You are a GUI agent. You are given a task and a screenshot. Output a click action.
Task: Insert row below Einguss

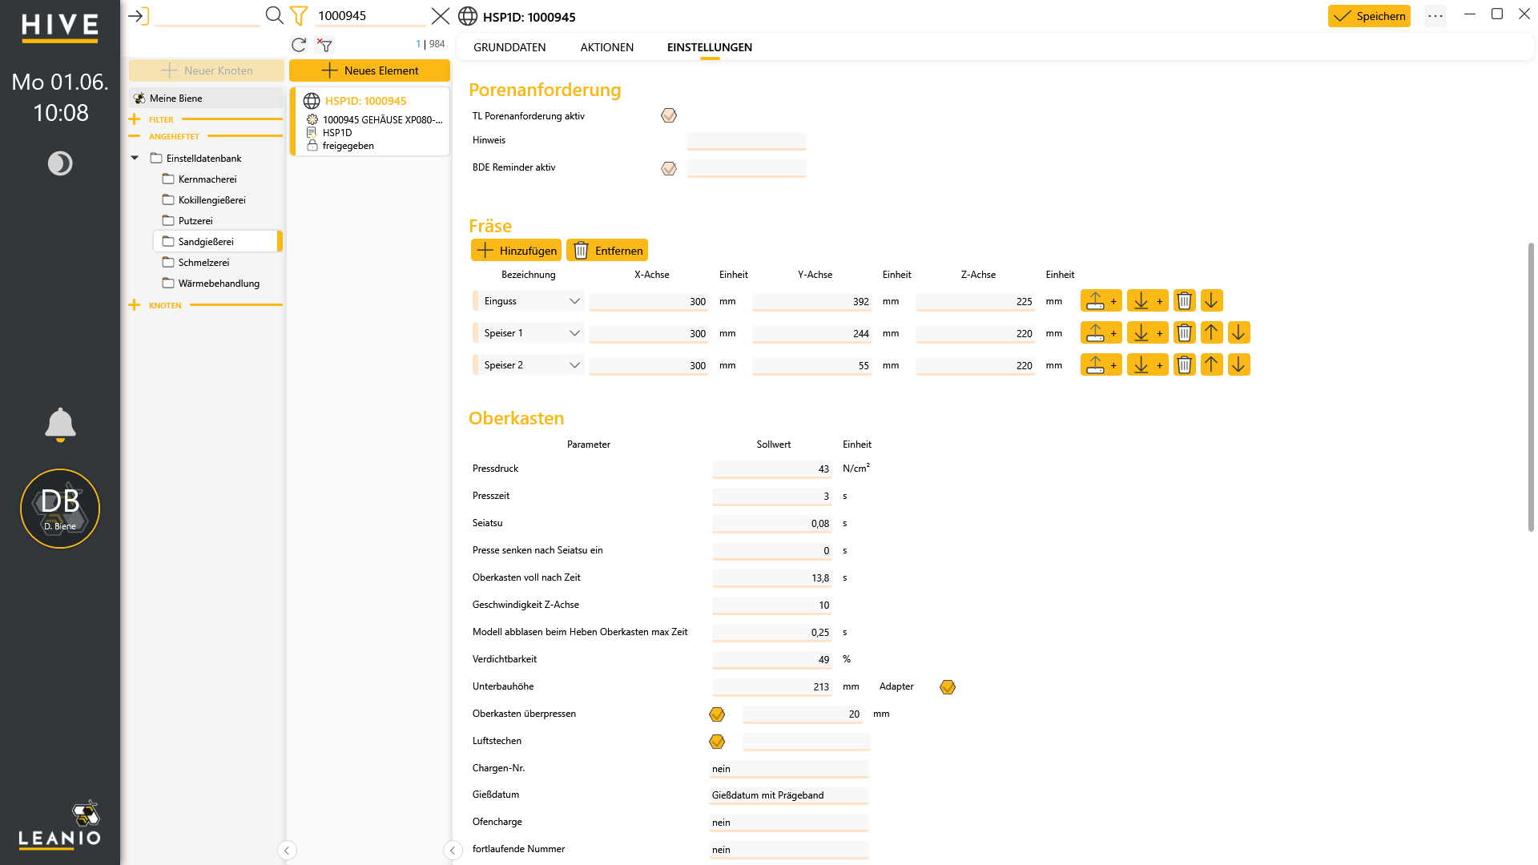tap(1147, 301)
